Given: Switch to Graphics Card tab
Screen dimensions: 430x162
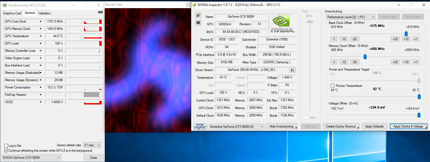Looking at the screenshot, I should pyautogui.click(x=12, y=13).
